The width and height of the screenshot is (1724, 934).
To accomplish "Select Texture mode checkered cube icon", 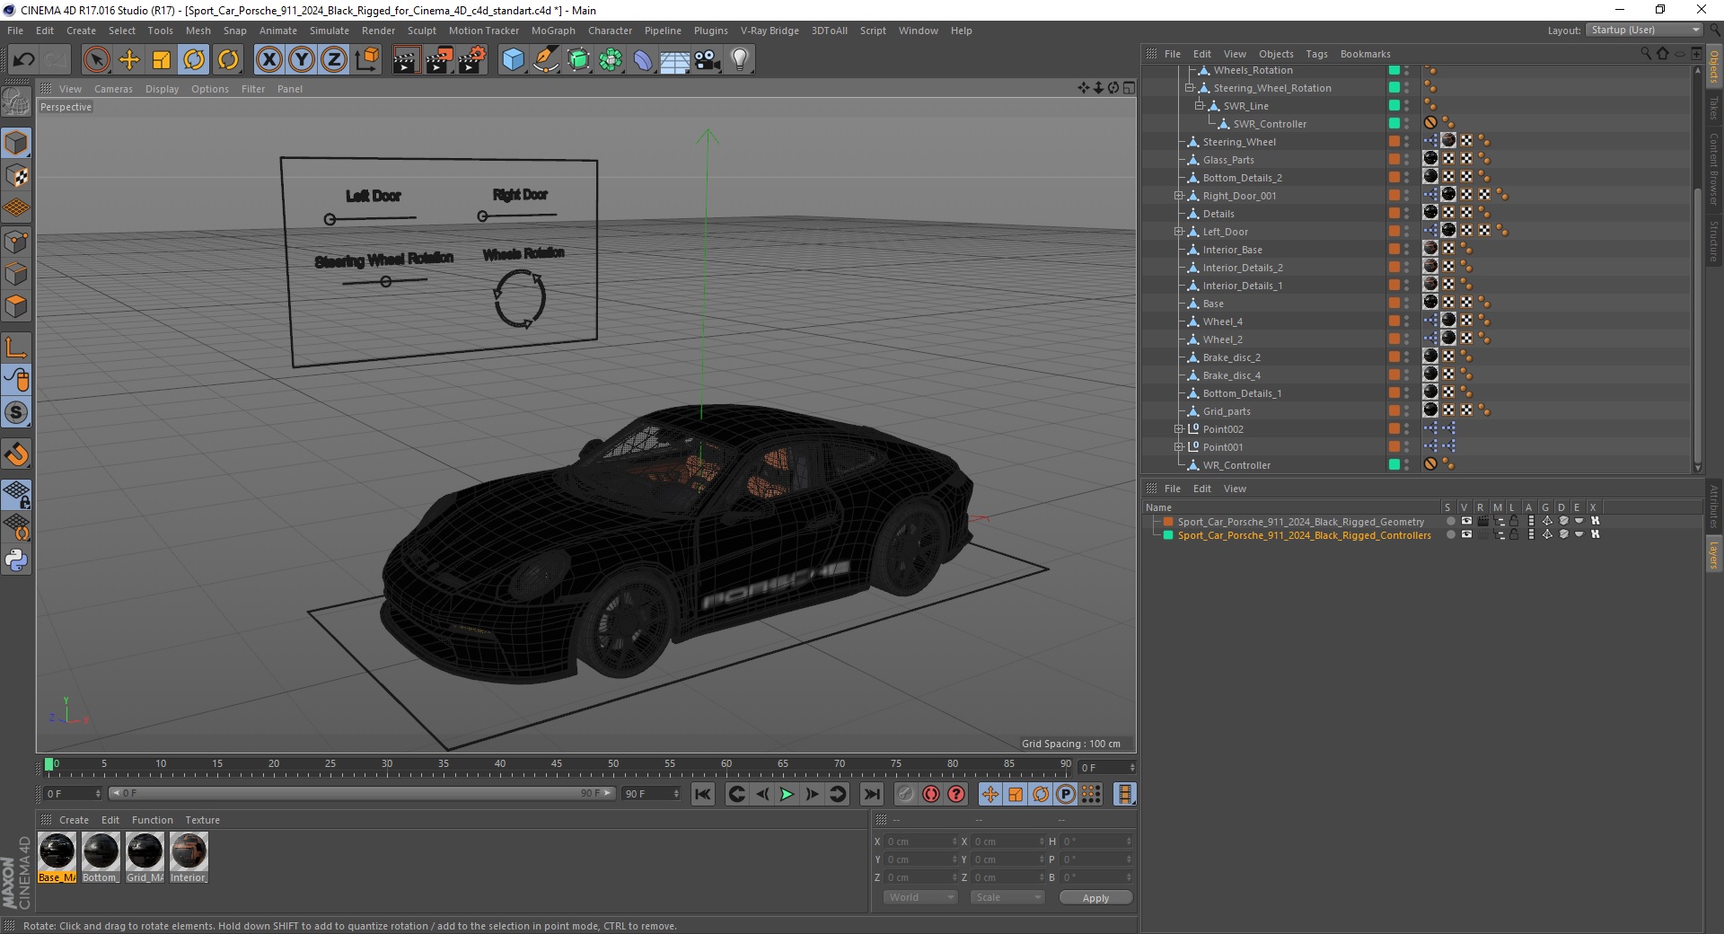I will tap(16, 176).
